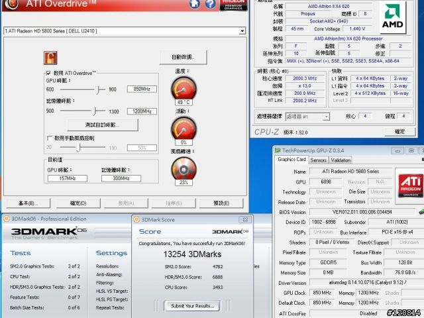Click the current GPU clock 157MHz field

(x=68, y=178)
